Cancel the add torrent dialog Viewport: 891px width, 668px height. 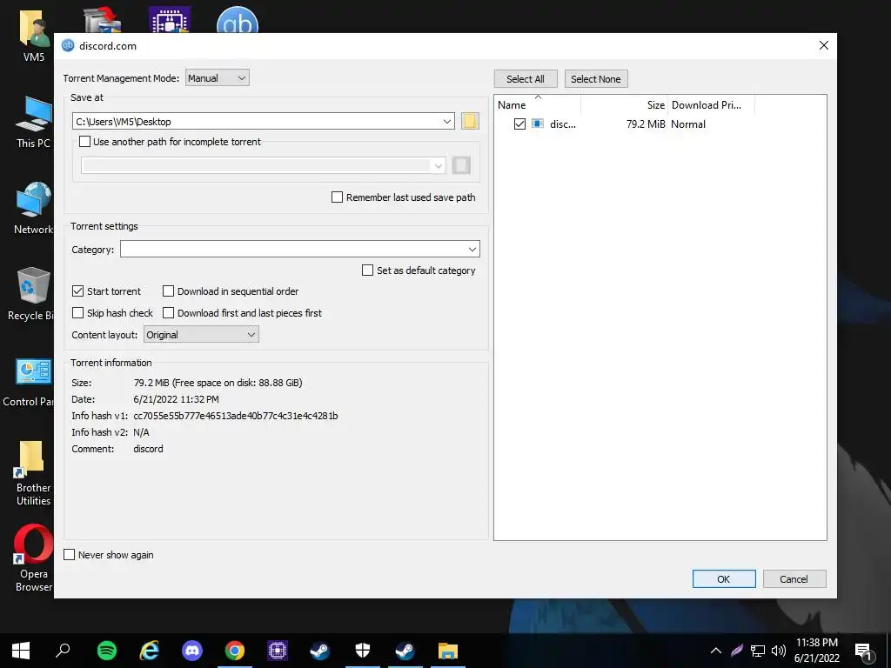pyautogui.click(x=794, y=578)
